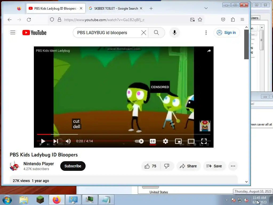This screenshot has height=205, width=273.
Task: Open the Windows Start menu
Action: coord(7,200)
